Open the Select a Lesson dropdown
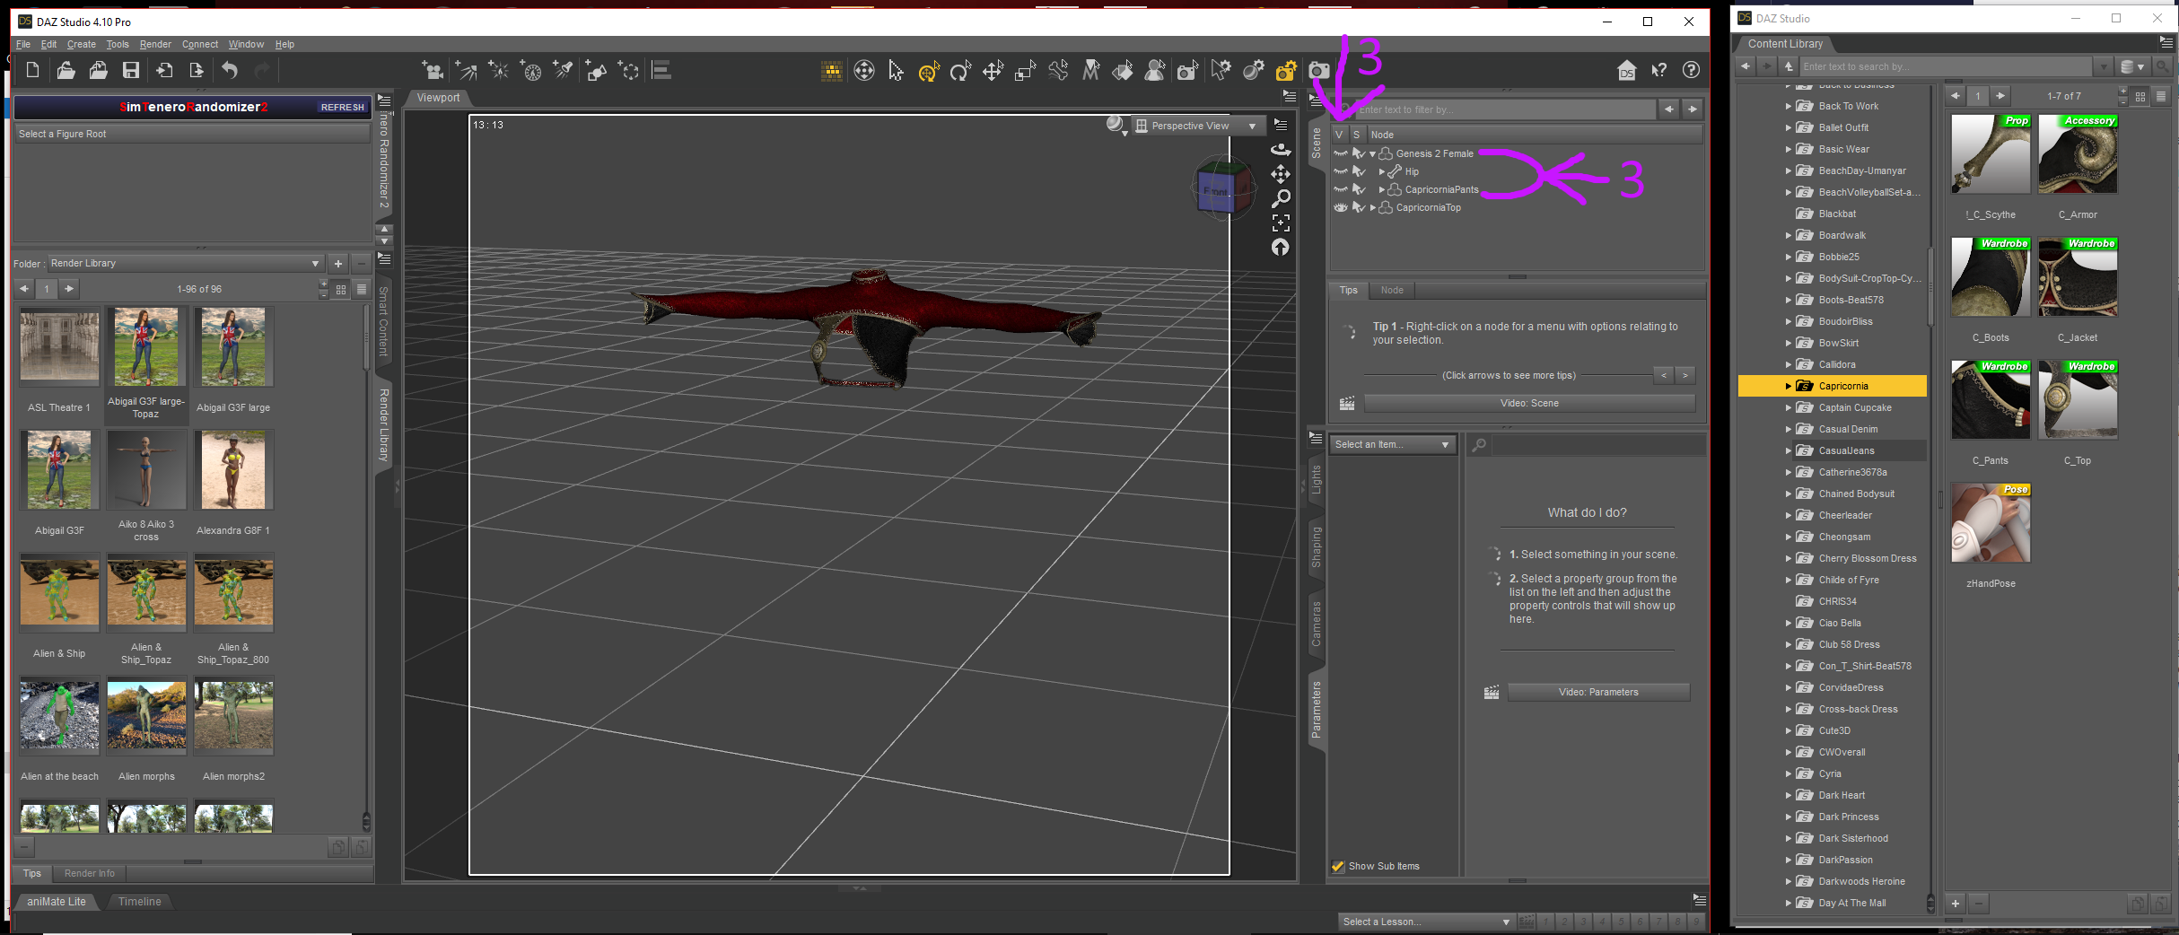2179x935 pixels. click(x=1425, y=922)
